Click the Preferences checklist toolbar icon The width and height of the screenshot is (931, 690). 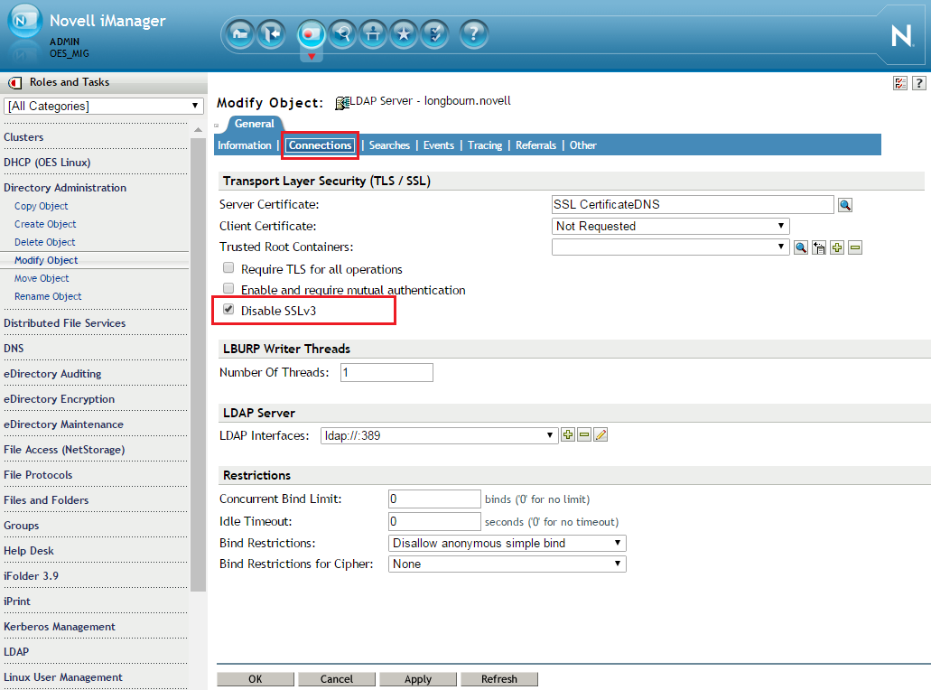click(434, 33)
